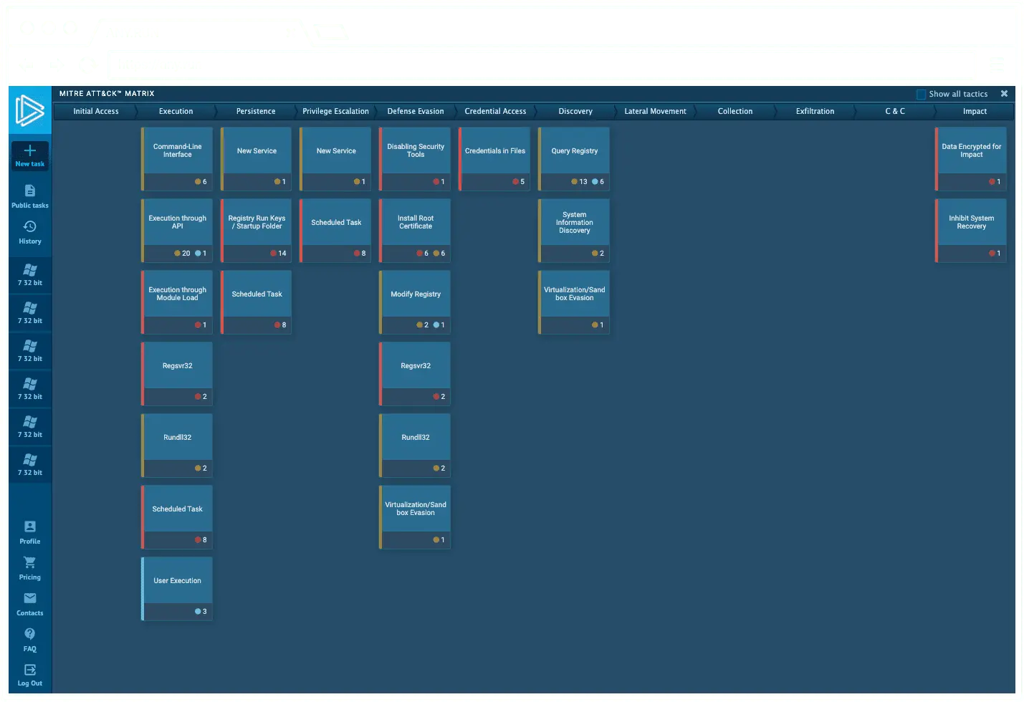Click the ANY.RUN logo at top left
1024x702 pixels.
[x=30, y=111]
